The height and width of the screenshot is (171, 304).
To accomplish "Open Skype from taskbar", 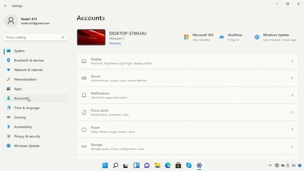I will 189,165.
